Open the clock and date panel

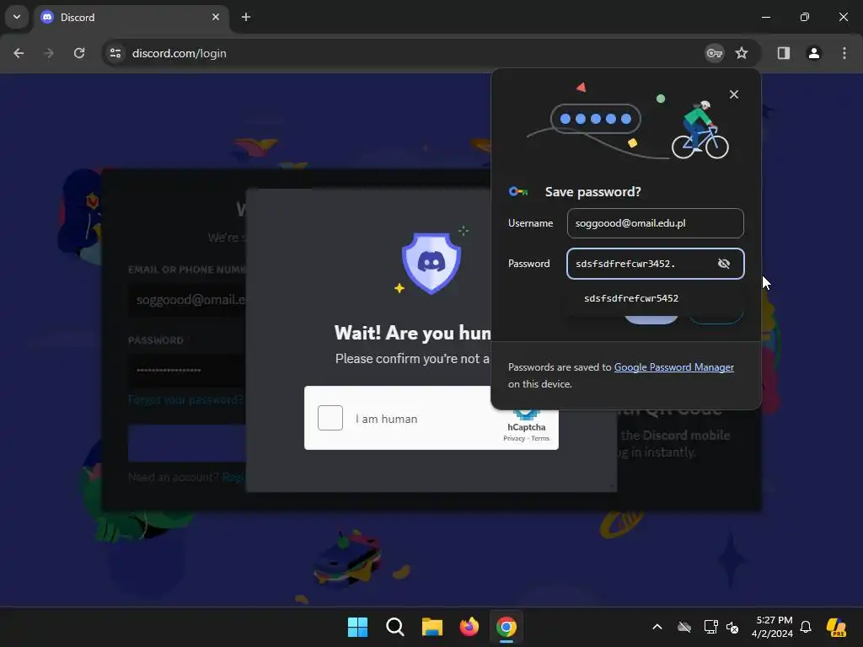pyautogui.click(x=774, y=627)
